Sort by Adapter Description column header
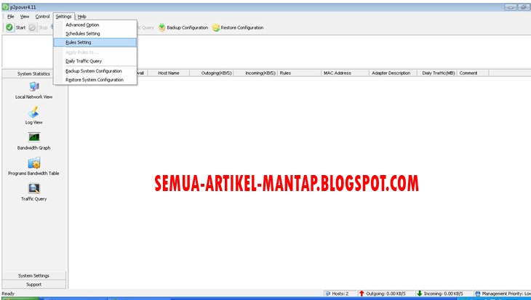Image resolution: width=531 pixels, height=300 pixels. 394,73
